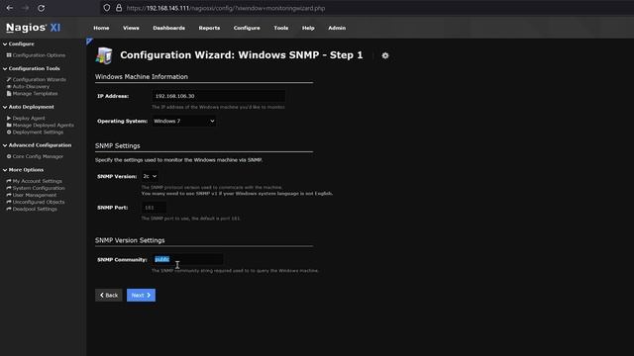Image resolution: width=634 pixels, height=356 pixels.
Task: Click the folder icon beside Manage Deployed Agents
Action: (x=9, y=126)
